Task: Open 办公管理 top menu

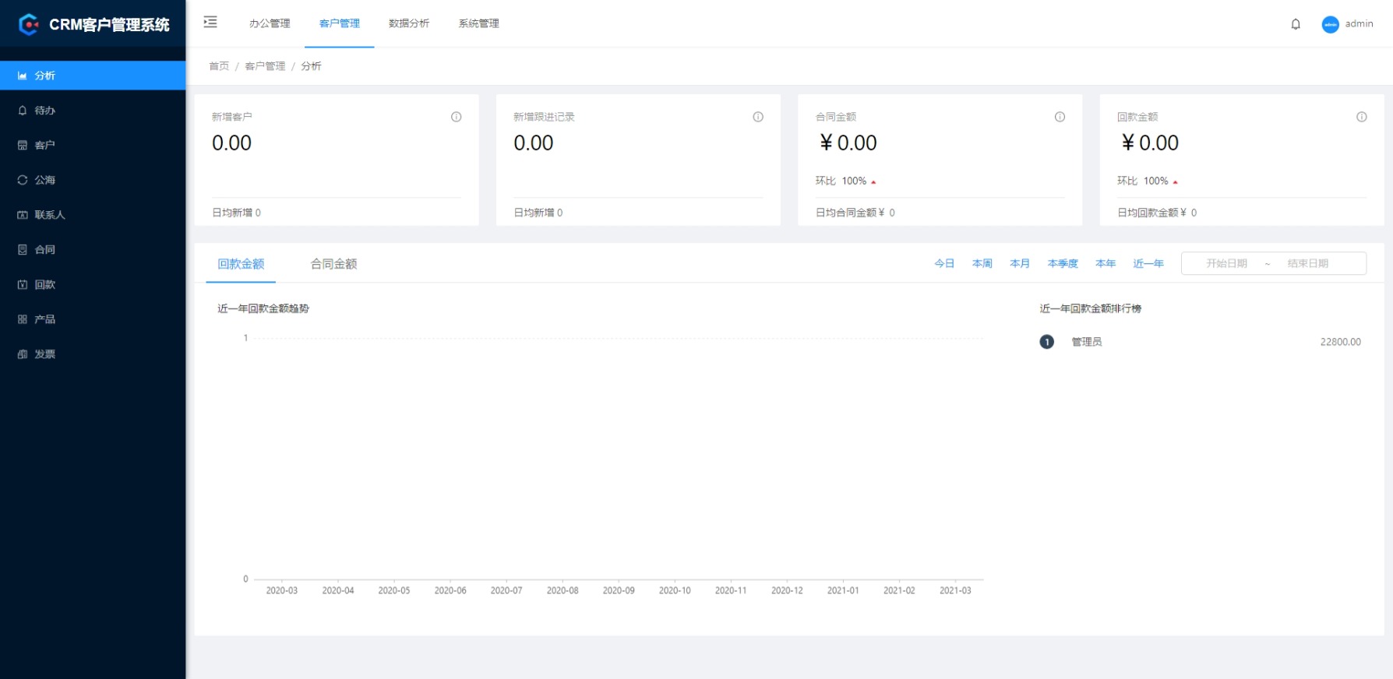Action: [270, 23]
